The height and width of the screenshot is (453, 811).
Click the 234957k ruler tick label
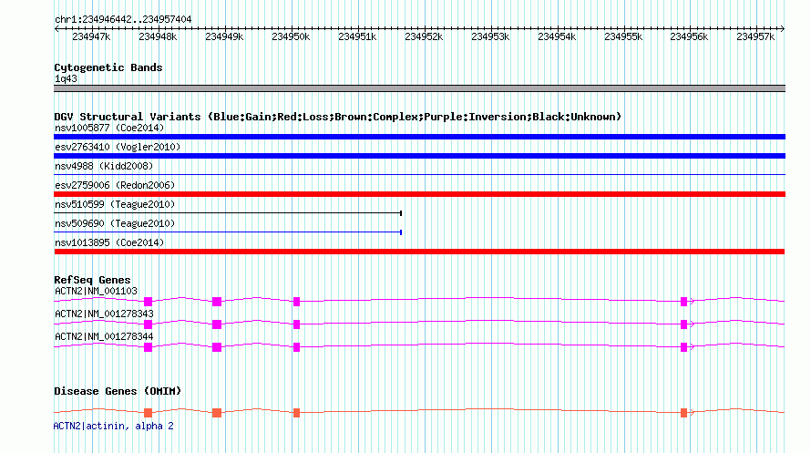pyautogui.click(x=755, y=36)
